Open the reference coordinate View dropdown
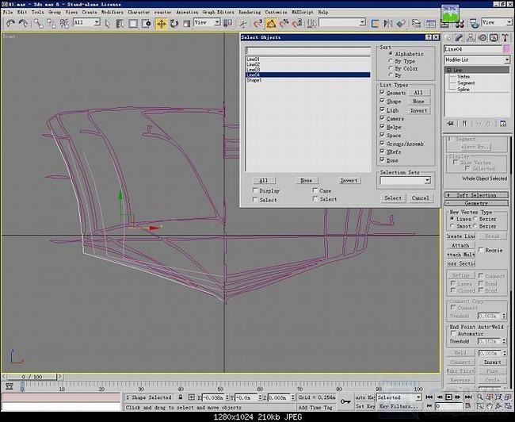The image size is (515, 422). (x=217, y=22)
